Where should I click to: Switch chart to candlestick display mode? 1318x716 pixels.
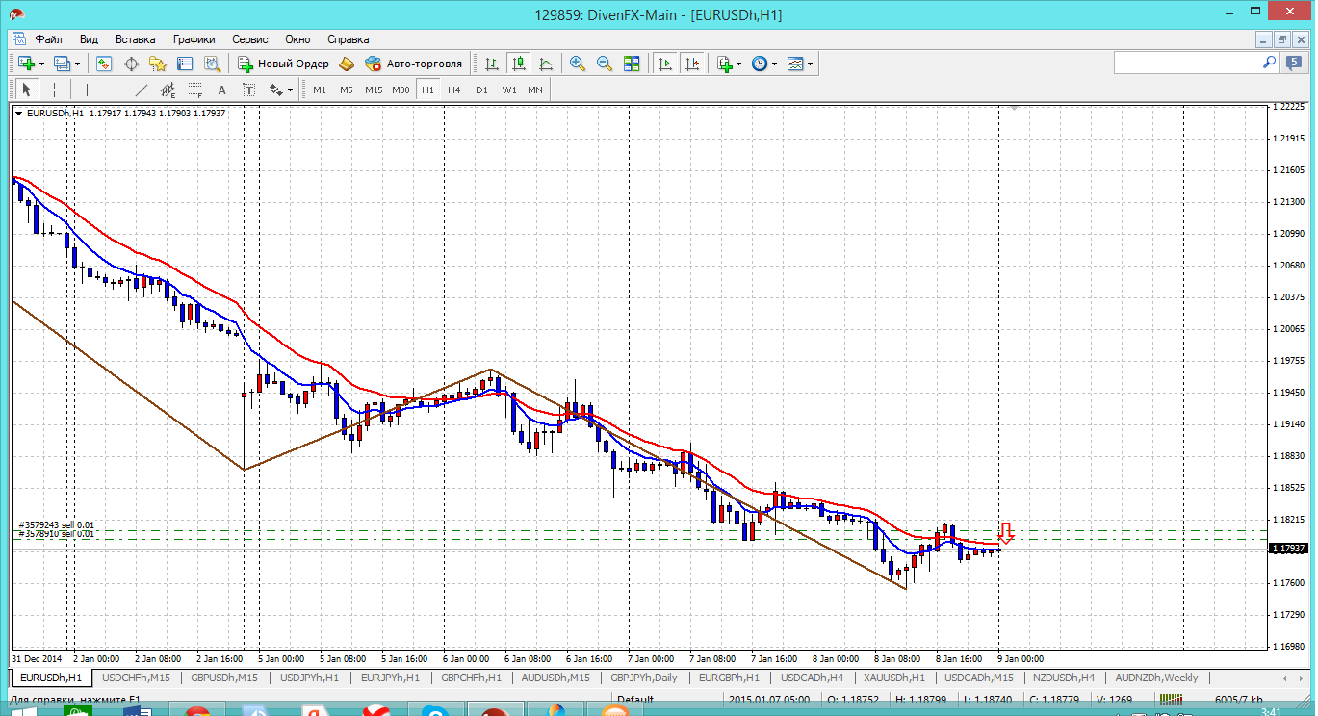pos(519,64)
